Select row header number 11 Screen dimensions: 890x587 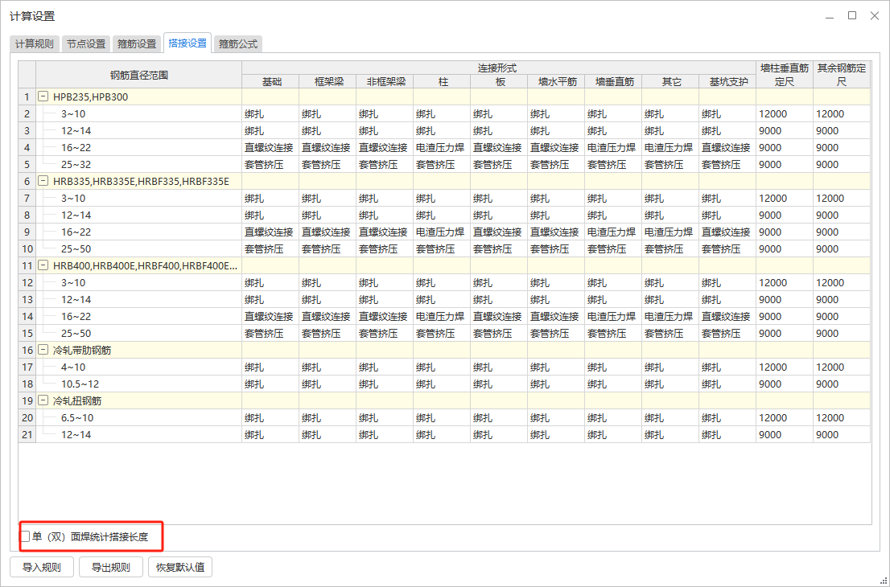point(27,265)
